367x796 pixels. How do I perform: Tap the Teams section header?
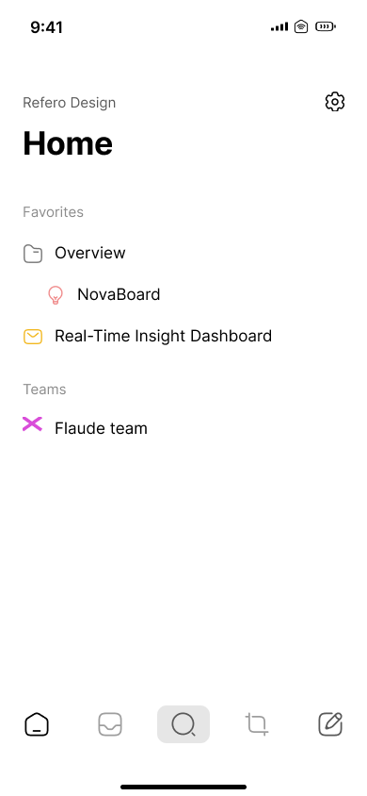44,390
